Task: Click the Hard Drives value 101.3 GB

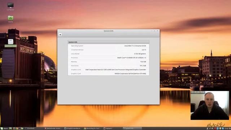Action: (x=143, y=66)
